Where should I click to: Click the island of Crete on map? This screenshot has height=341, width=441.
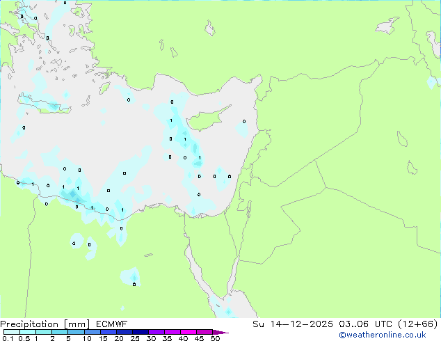tap(45, 104)
